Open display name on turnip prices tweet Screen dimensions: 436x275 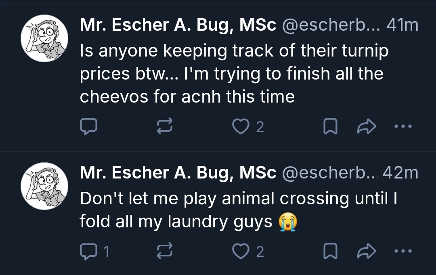pos(178,25)
